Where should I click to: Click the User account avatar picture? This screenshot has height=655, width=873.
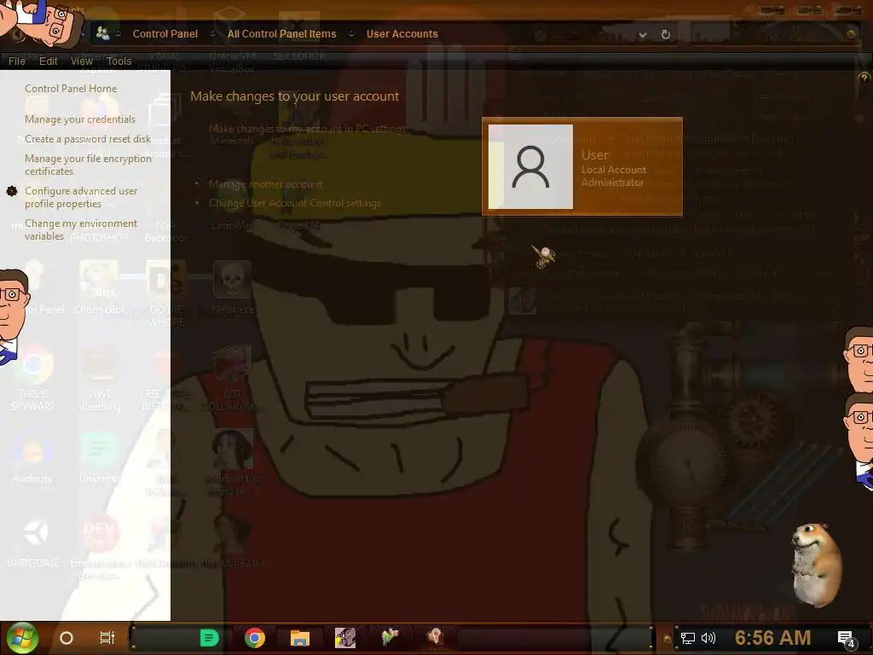(530, 166)
